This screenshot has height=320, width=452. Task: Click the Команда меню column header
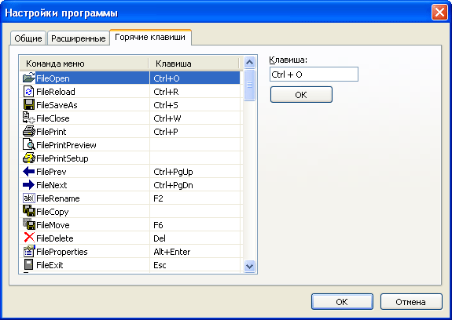[x=84, y=64]
